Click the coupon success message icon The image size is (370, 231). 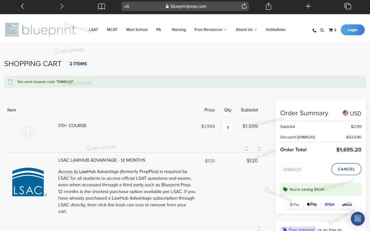(11, 82)
